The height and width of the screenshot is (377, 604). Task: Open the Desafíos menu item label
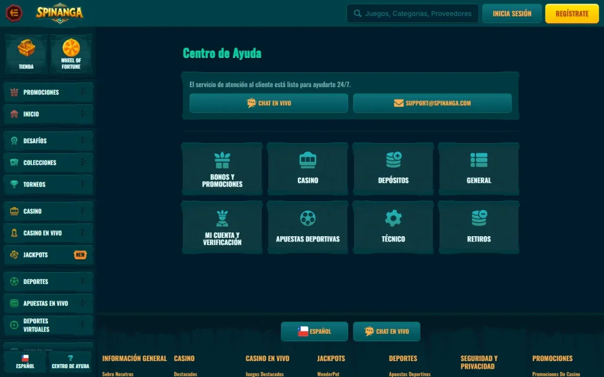[x=35, y=141]
